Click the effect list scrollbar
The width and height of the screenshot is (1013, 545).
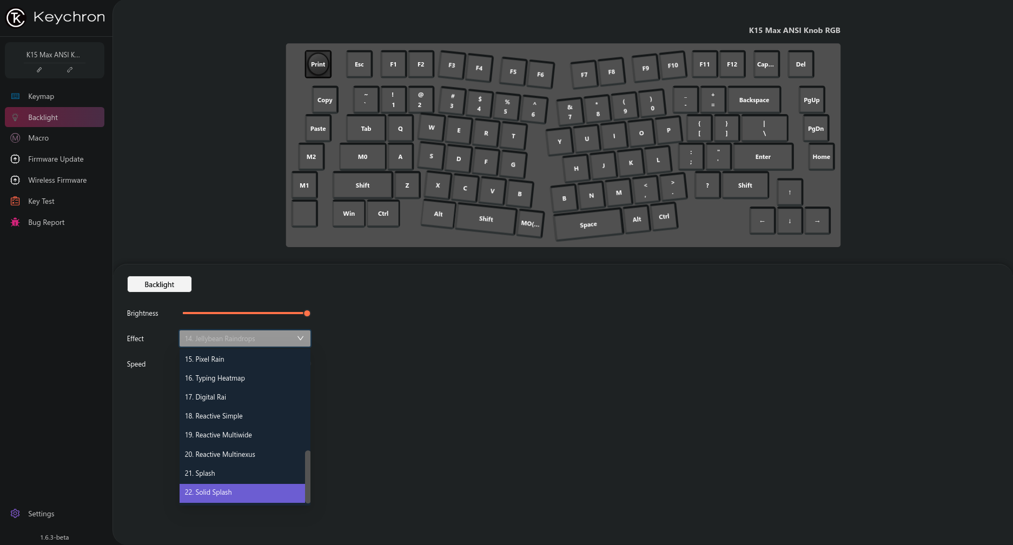click(308, 476)
